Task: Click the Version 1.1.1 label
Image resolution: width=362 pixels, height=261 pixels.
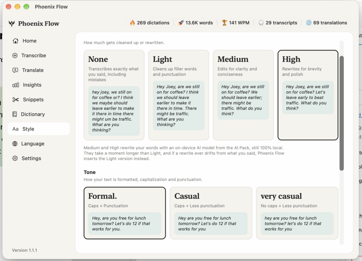Action: tap(24, 250)
